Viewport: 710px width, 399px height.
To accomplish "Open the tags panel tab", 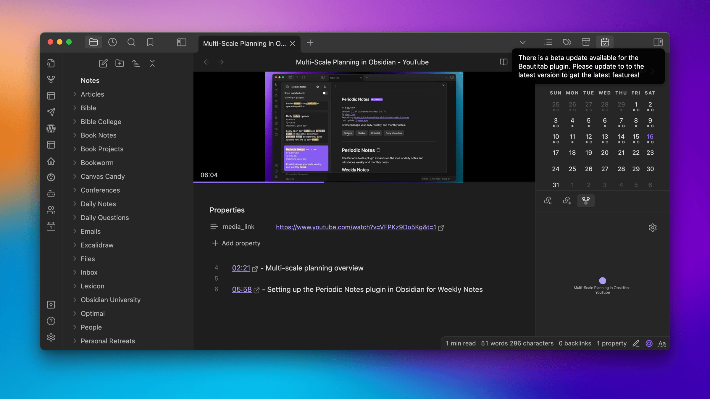I will point(567,42).
